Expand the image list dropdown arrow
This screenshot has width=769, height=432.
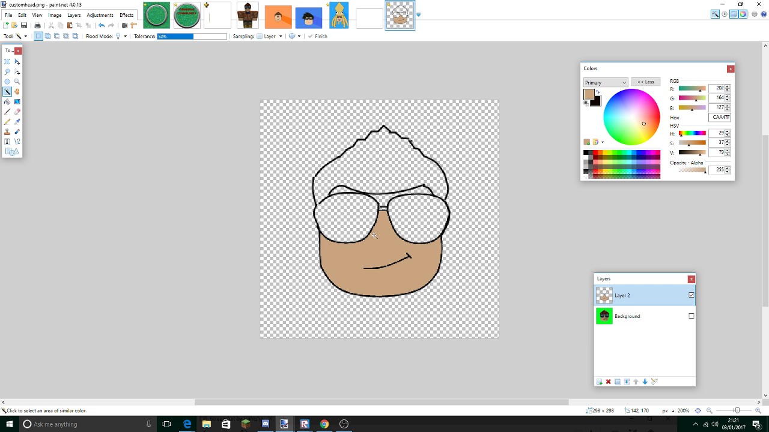pos(418,15)
